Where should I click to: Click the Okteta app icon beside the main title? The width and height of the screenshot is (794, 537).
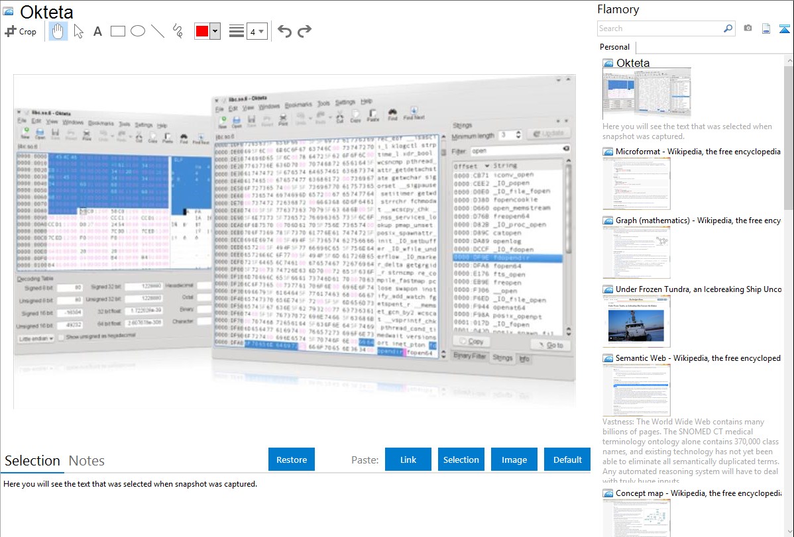9,11
